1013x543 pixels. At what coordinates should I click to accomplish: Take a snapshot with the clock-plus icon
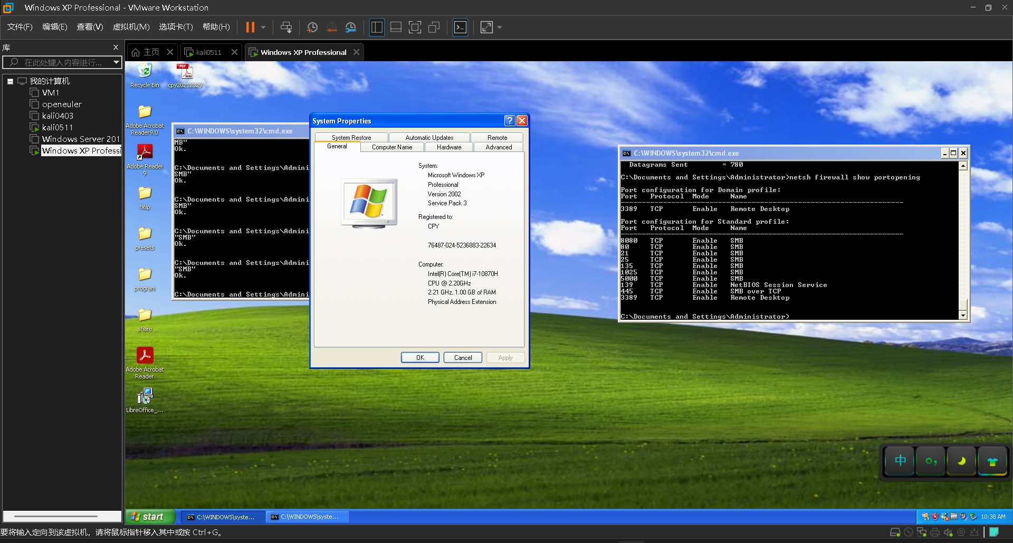pos(312,27)
